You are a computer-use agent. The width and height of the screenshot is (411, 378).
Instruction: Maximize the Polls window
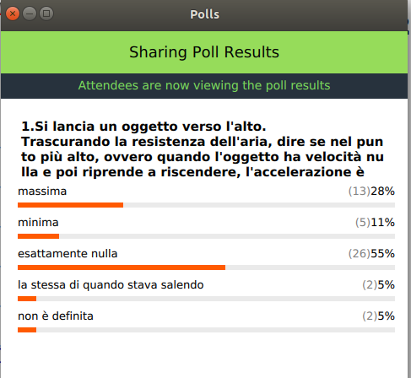click(46, 13)
